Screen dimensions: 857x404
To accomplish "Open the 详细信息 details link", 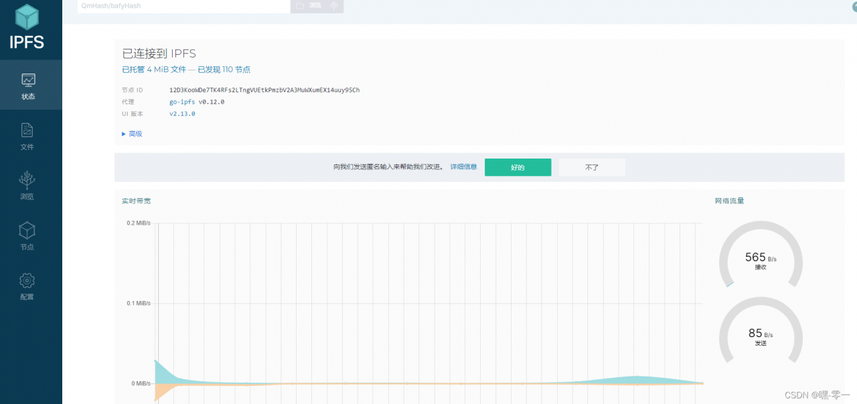I will pos(463,167).
